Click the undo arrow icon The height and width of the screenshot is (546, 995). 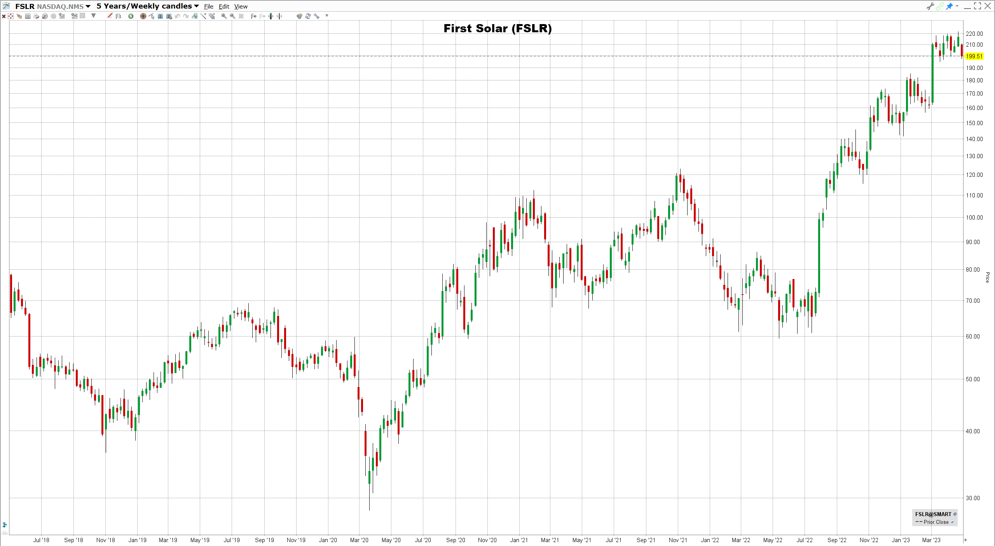click(177, 16)
